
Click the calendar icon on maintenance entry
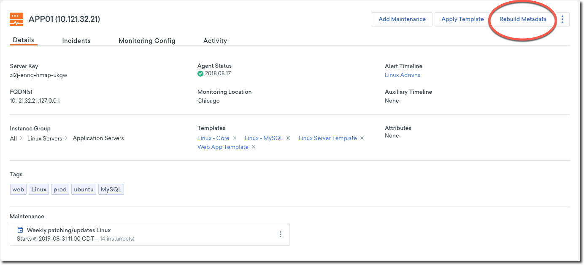click(x=20, y=230)
